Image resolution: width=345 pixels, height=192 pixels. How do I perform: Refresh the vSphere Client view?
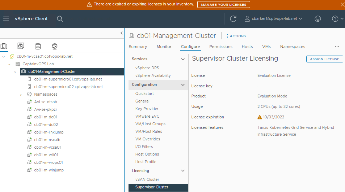233,19
